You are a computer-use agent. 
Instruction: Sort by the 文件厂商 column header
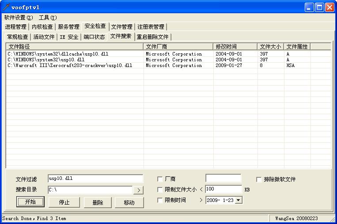click(x=178, y=47)
